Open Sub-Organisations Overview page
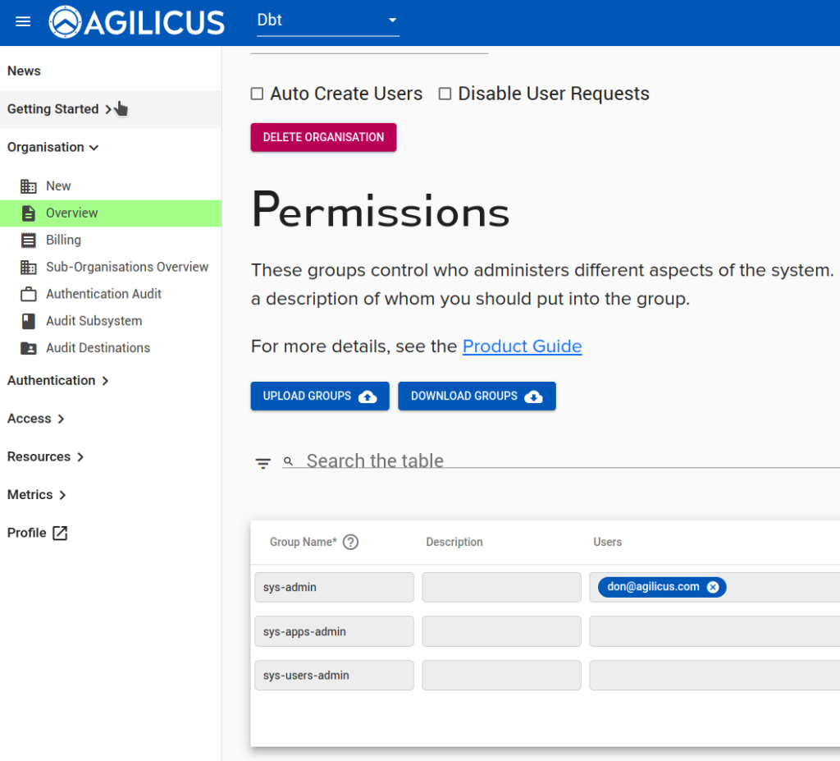 (127, 267)
